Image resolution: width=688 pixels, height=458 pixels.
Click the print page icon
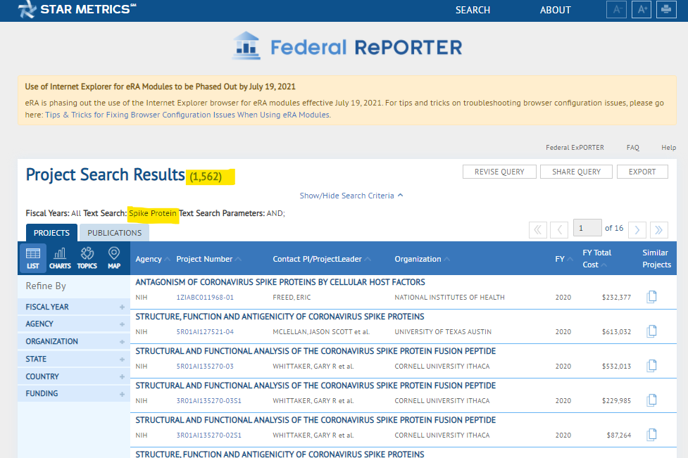pos(666,10)
